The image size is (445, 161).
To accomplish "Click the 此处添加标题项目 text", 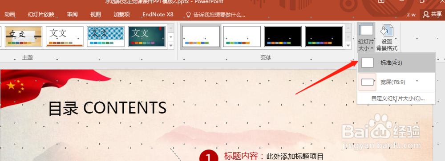I will click(x=295, y=156).
